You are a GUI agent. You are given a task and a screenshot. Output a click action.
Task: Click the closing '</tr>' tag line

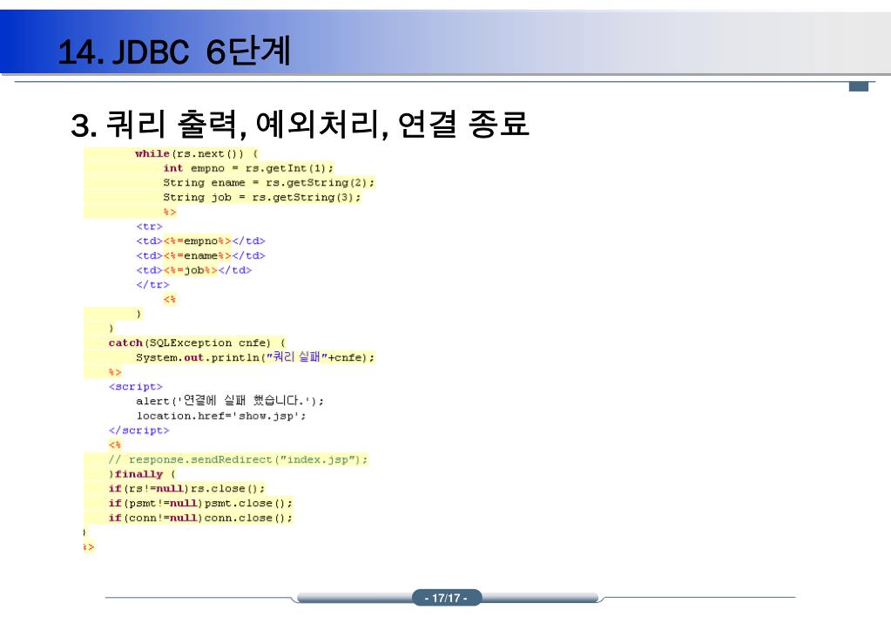pos(153,284)
